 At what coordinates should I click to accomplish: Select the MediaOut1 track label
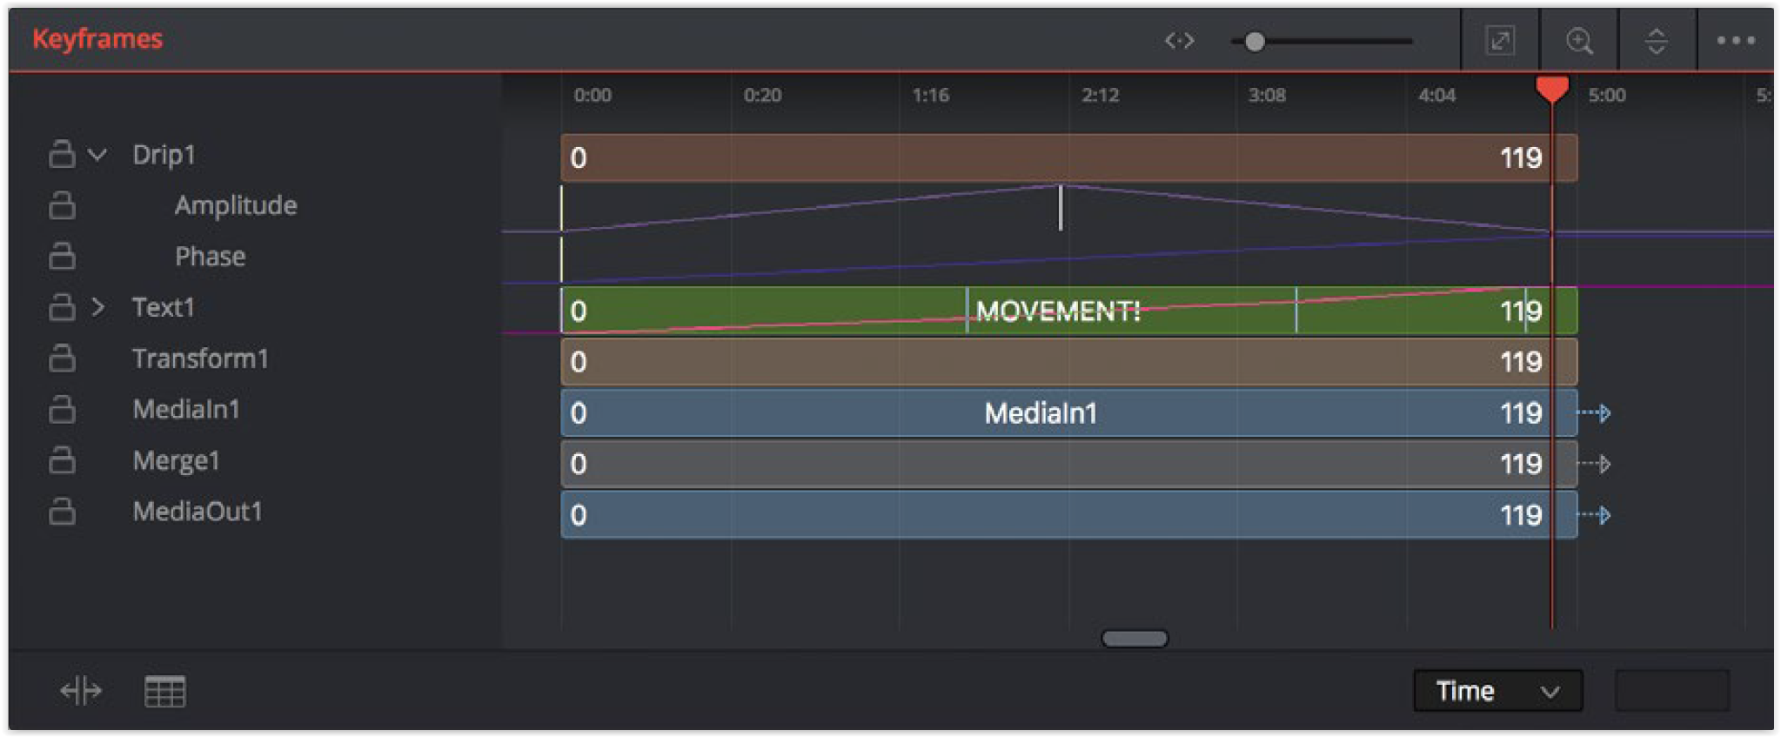pyautogui.click(x=197, y=512)
